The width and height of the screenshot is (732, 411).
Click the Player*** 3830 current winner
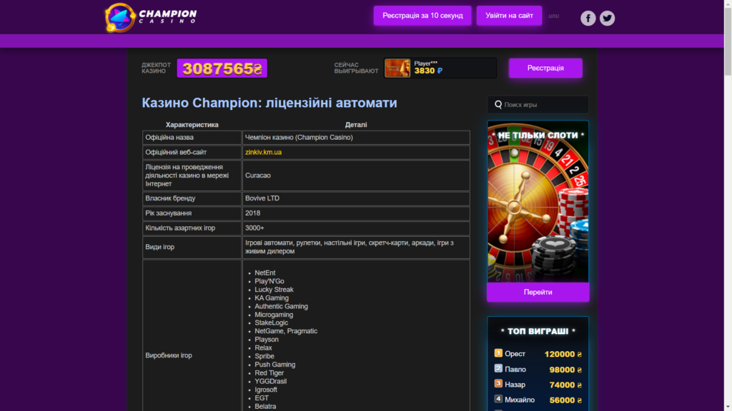(440, 68)
